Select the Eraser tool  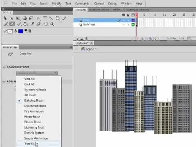pyautogui.click(x=38, y=24)
